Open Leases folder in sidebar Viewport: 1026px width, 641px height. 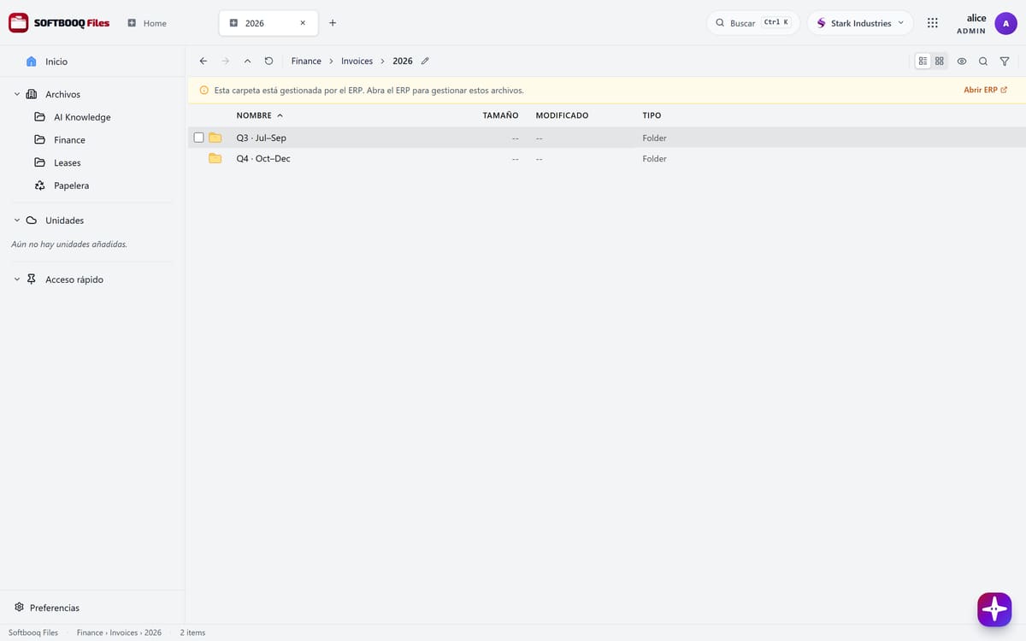pos(68,162)
